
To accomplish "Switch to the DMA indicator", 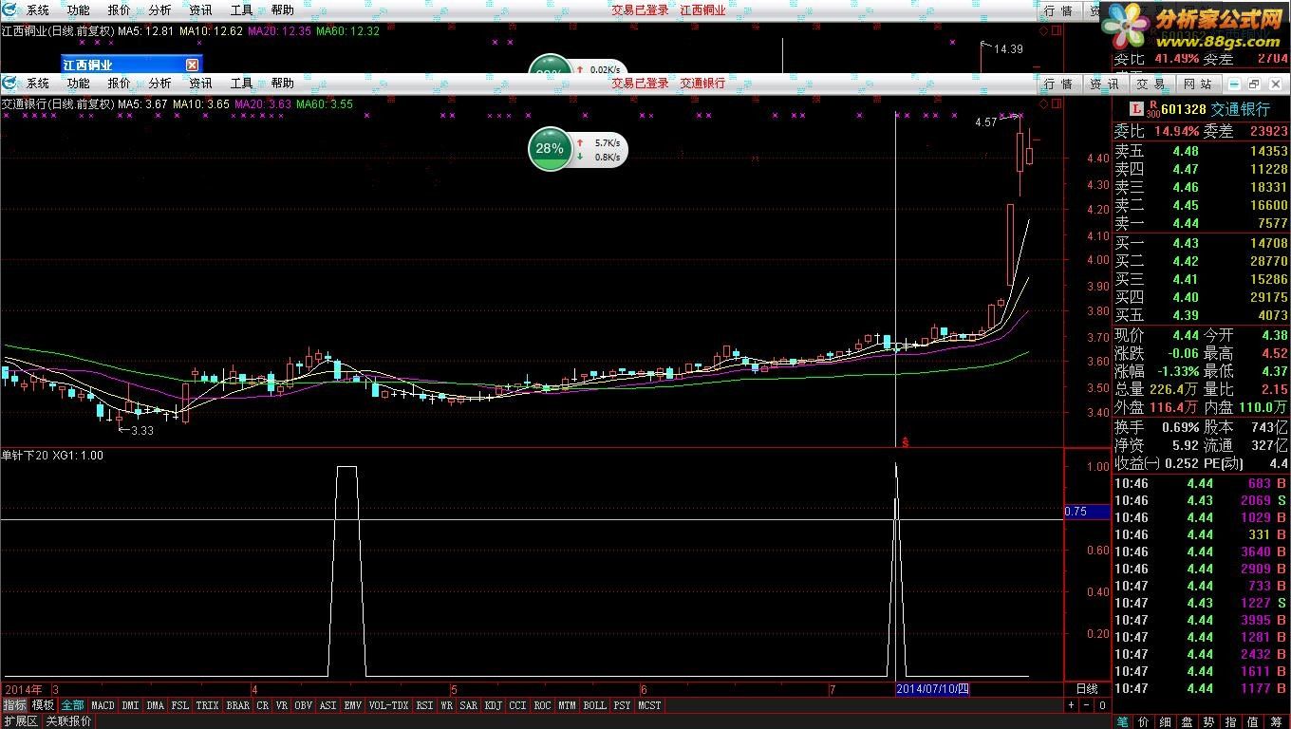I will (x=156, y=705).
